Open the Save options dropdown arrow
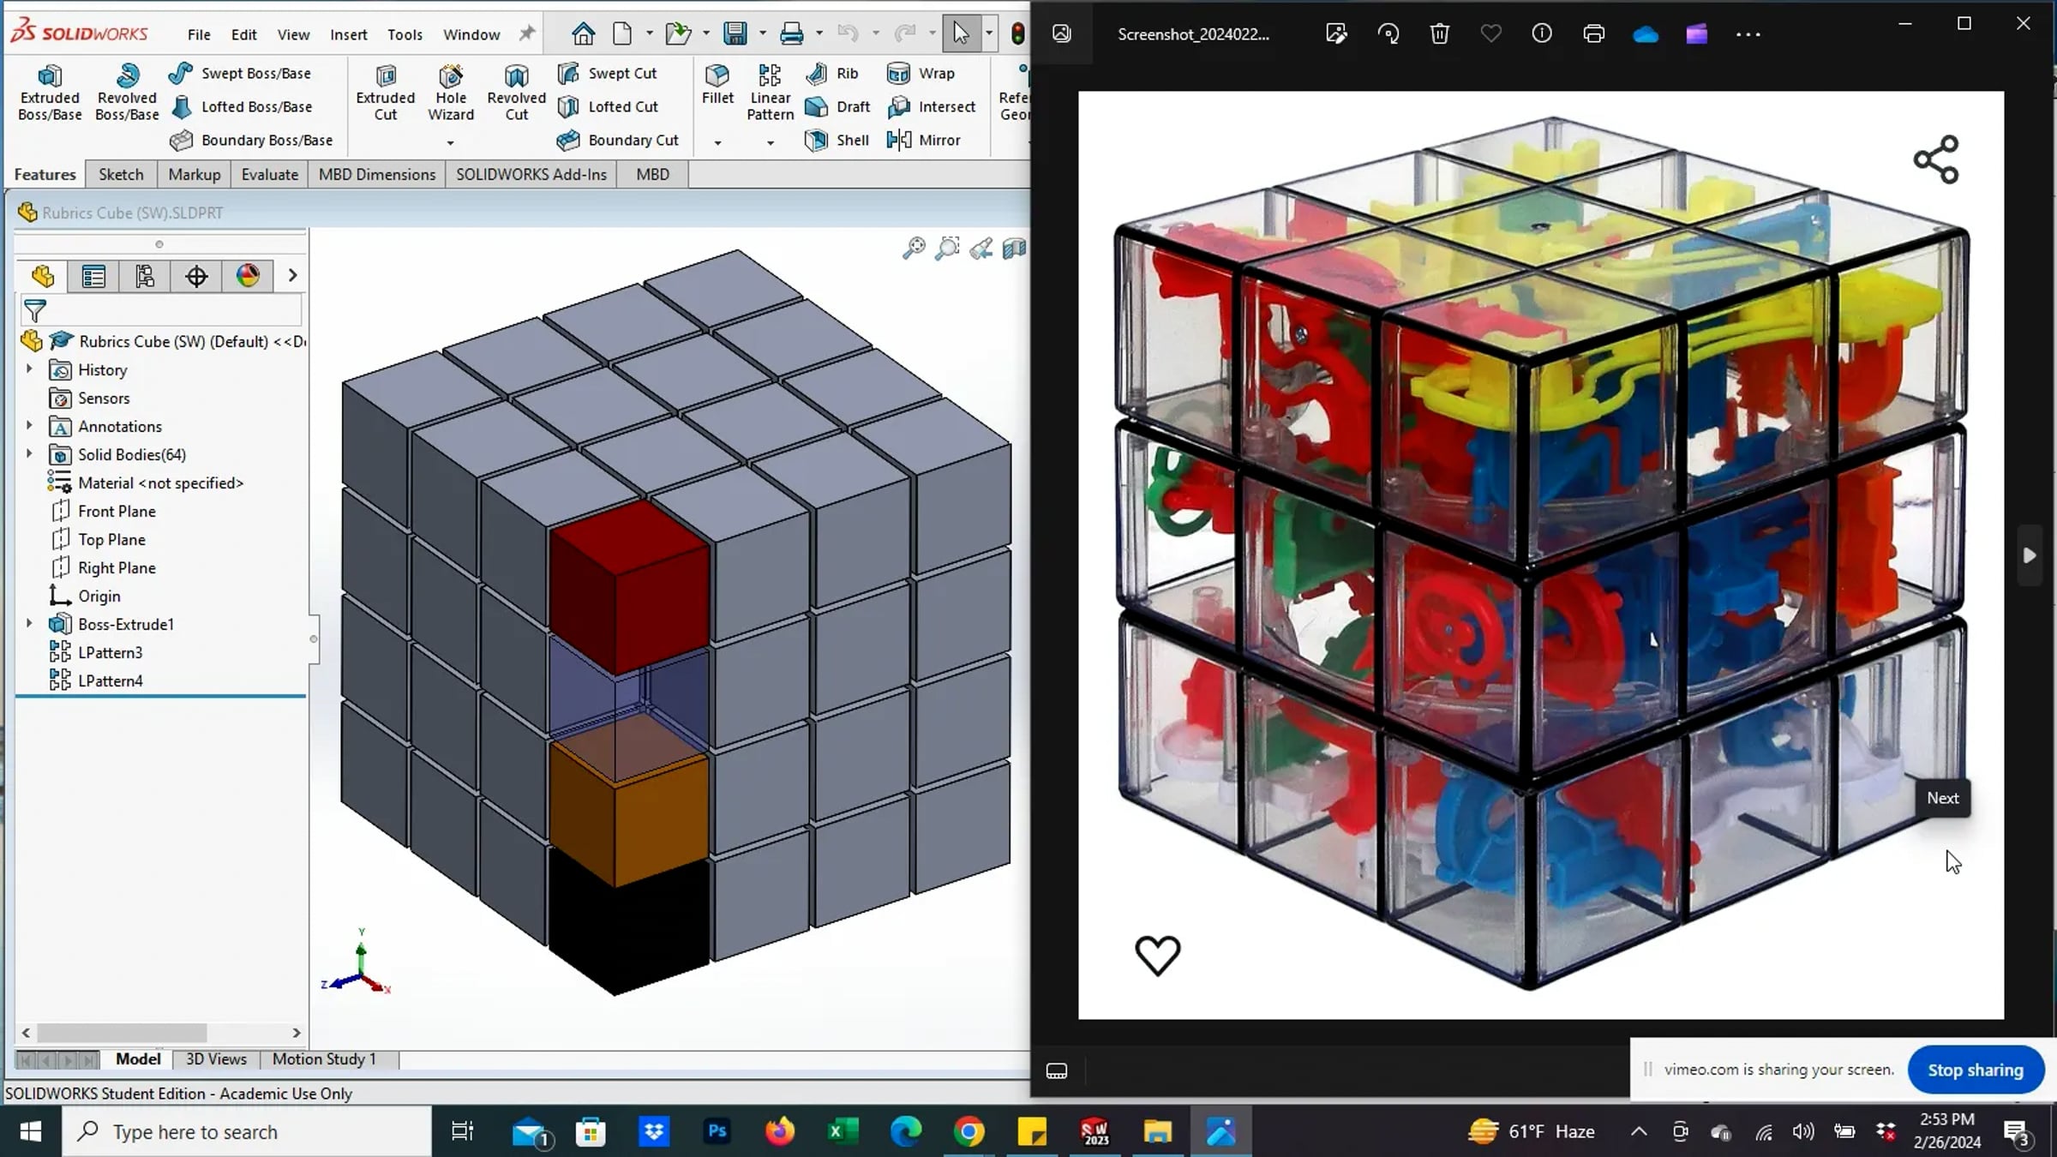Screen dimensions: 2057x1157 pyautogui.click(x=763, y=33)
